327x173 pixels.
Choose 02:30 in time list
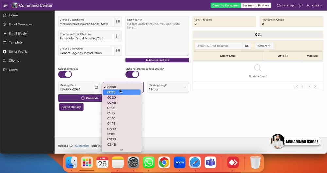click(x=122, y=139)
